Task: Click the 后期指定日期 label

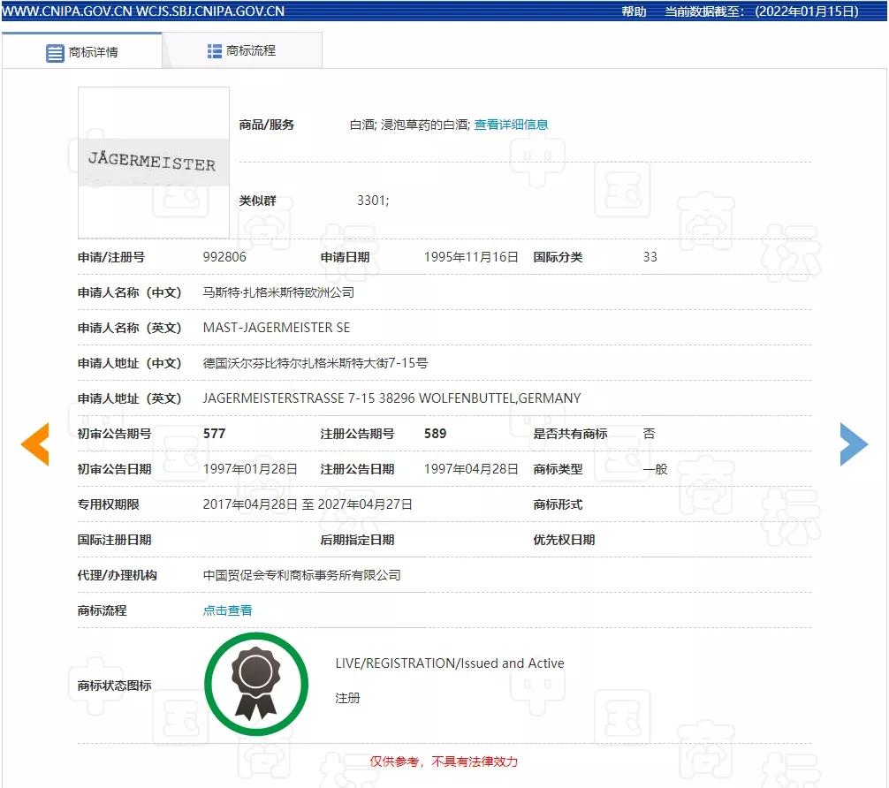Action: tap(357, 540)
